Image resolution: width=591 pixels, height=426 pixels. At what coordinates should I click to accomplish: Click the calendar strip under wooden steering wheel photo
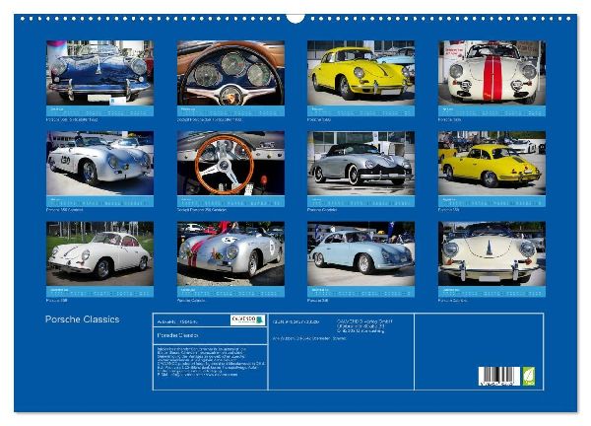[230, 201]
